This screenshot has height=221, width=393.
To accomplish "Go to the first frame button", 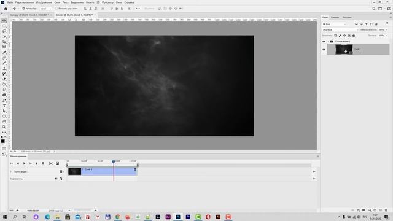I will (11, 163).
